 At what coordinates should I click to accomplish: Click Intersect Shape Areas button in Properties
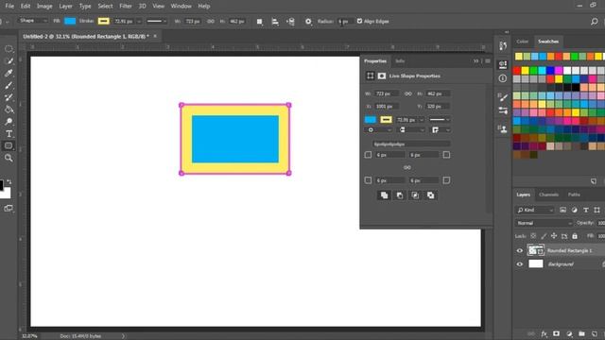pyautogui.click(x=415, y=195)
